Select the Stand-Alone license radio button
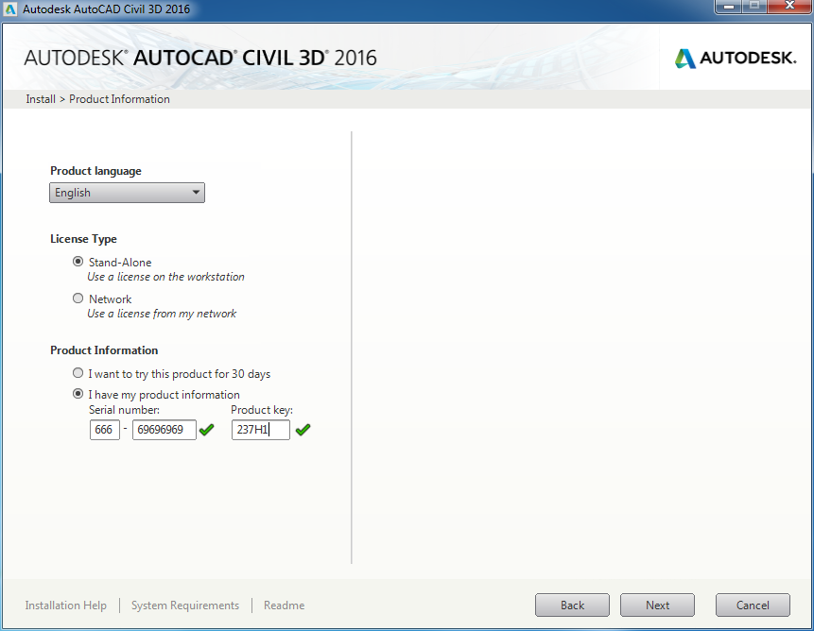 pyautogui.click(x=78, y=262)
